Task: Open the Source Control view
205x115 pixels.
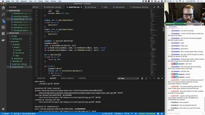Action: tap(3, 21)
